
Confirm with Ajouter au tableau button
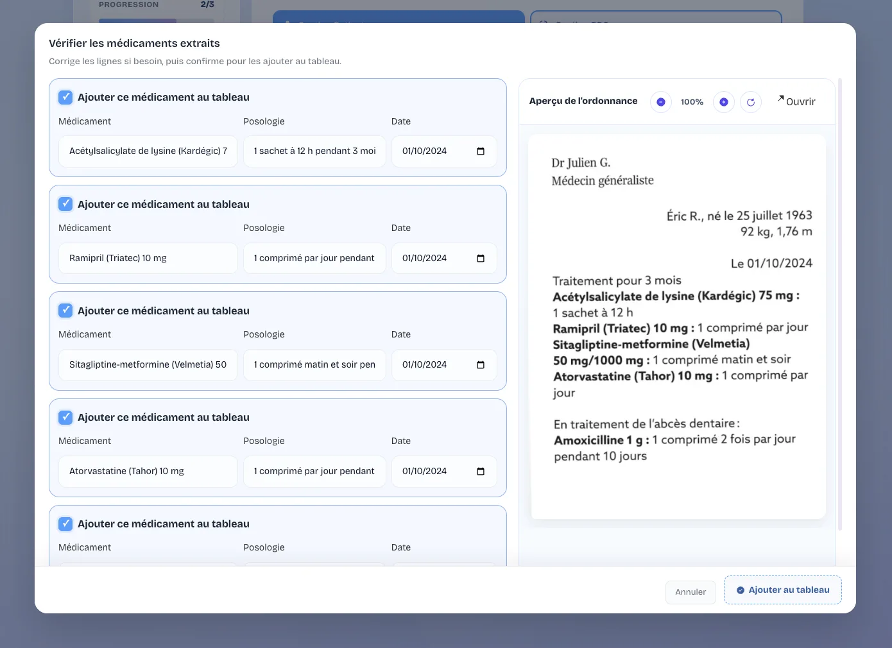click(783, 590)
